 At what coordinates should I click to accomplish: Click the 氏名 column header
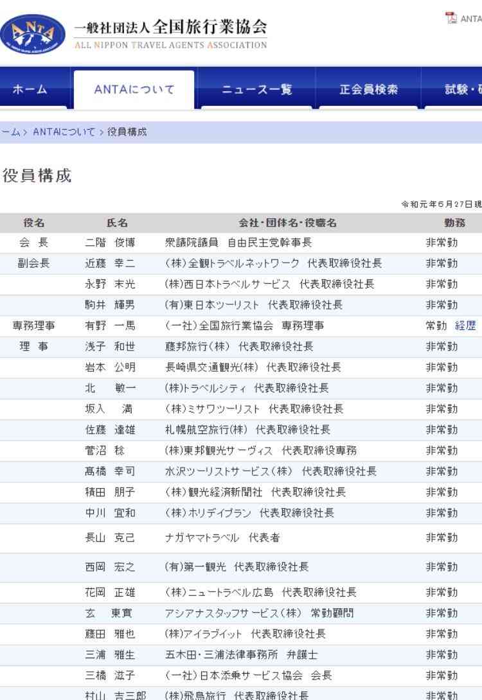click(117, 223)
